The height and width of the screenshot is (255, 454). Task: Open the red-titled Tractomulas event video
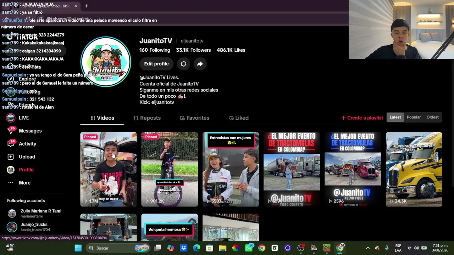[x=292, y=169]
